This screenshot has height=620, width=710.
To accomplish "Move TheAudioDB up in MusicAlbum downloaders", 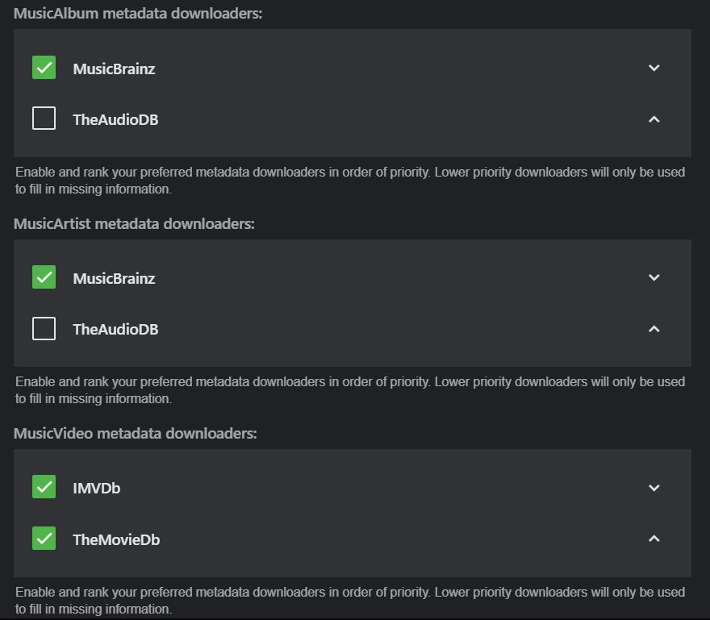I will point(654,119).
